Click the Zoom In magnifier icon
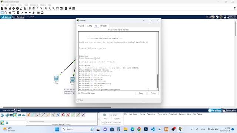The width and height of the screenshot is (237, 133). click(x=46, y=8)
